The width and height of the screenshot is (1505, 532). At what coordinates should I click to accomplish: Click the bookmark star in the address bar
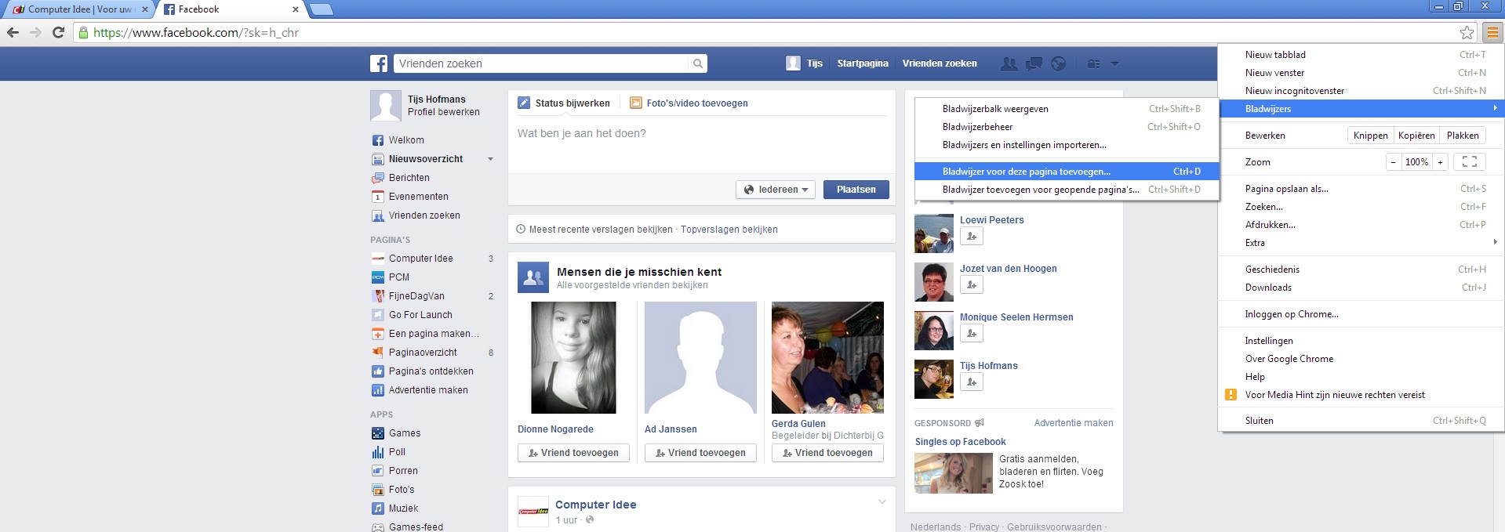[x=1467, y=32]
